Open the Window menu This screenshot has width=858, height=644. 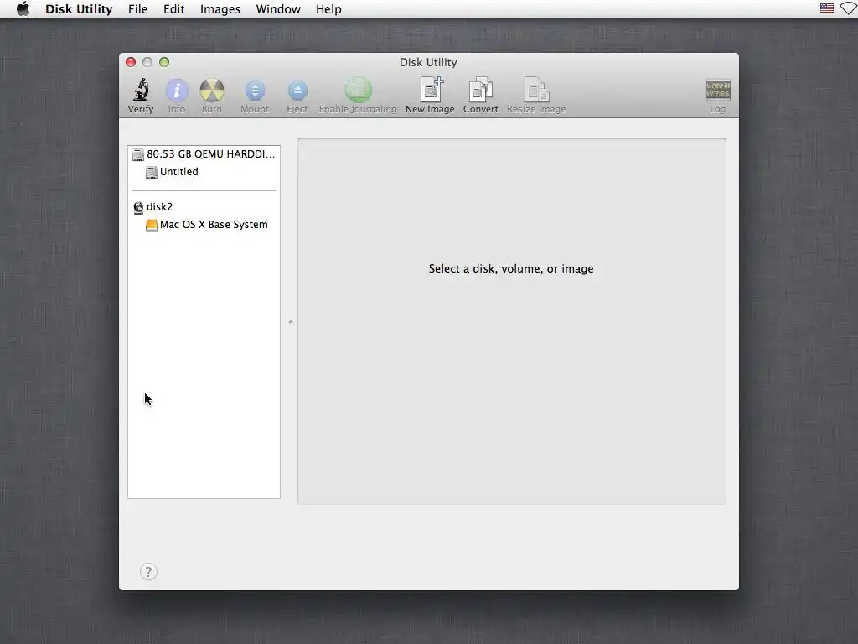tap(278, 8)
